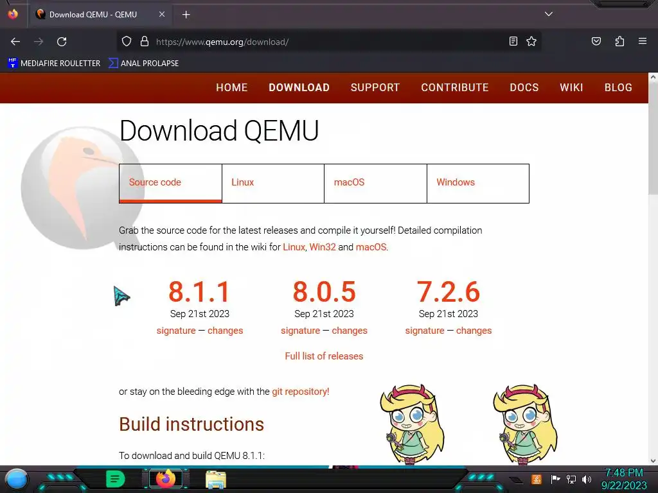658x493 pixels.
Task: Open SUPPORT in site navigation
Action: (375, 87)
